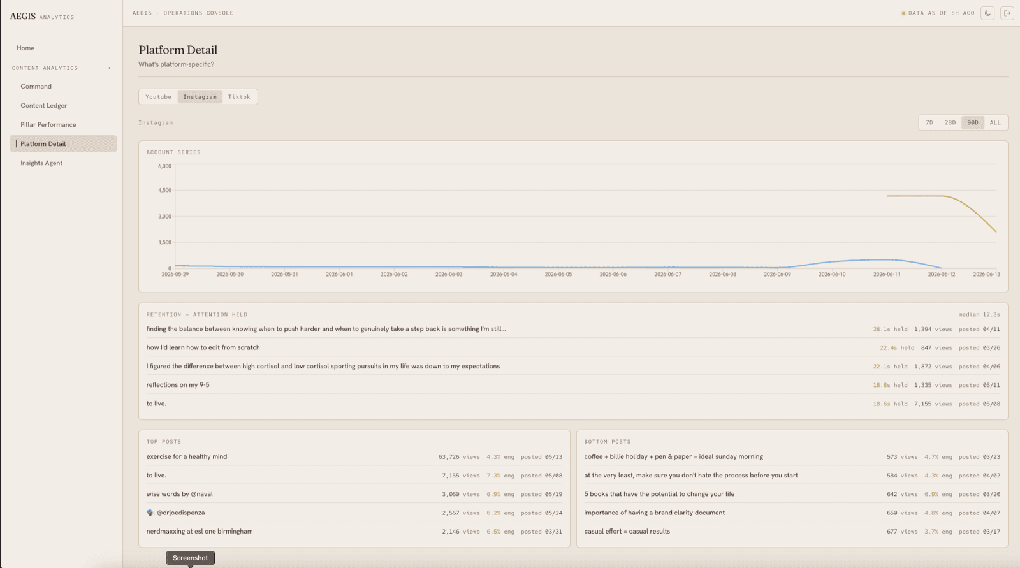This screenshot has height=568, width=1020.
Task: Click the AEGIS Analytics logo
Action: click(42, 17)
